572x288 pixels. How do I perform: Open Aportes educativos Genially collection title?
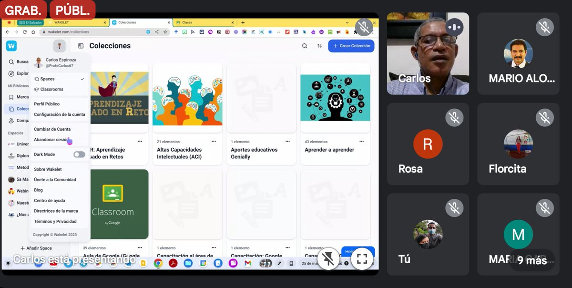click(x=254, y=153)
